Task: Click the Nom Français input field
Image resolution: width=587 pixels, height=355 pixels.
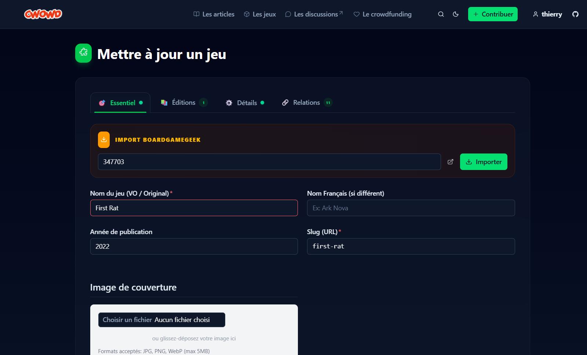Action: [x=411, y=208]
